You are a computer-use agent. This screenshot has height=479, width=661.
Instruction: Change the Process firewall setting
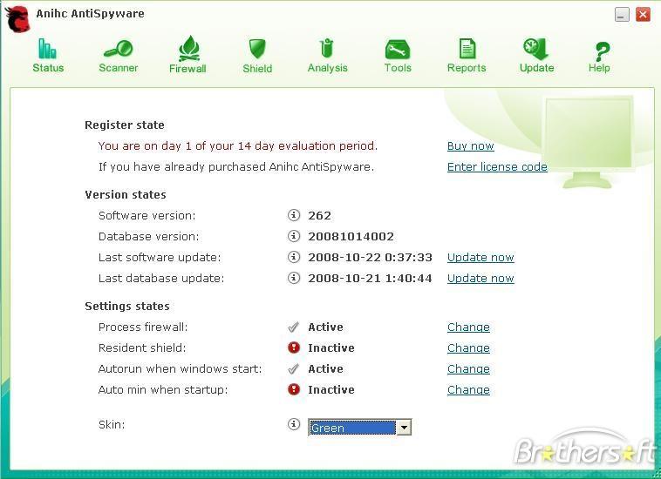coord(468,327)
